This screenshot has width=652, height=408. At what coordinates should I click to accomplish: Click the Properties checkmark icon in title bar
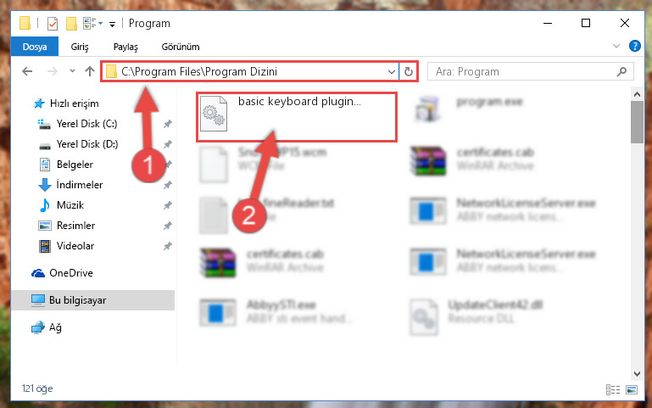pos(53,23)
